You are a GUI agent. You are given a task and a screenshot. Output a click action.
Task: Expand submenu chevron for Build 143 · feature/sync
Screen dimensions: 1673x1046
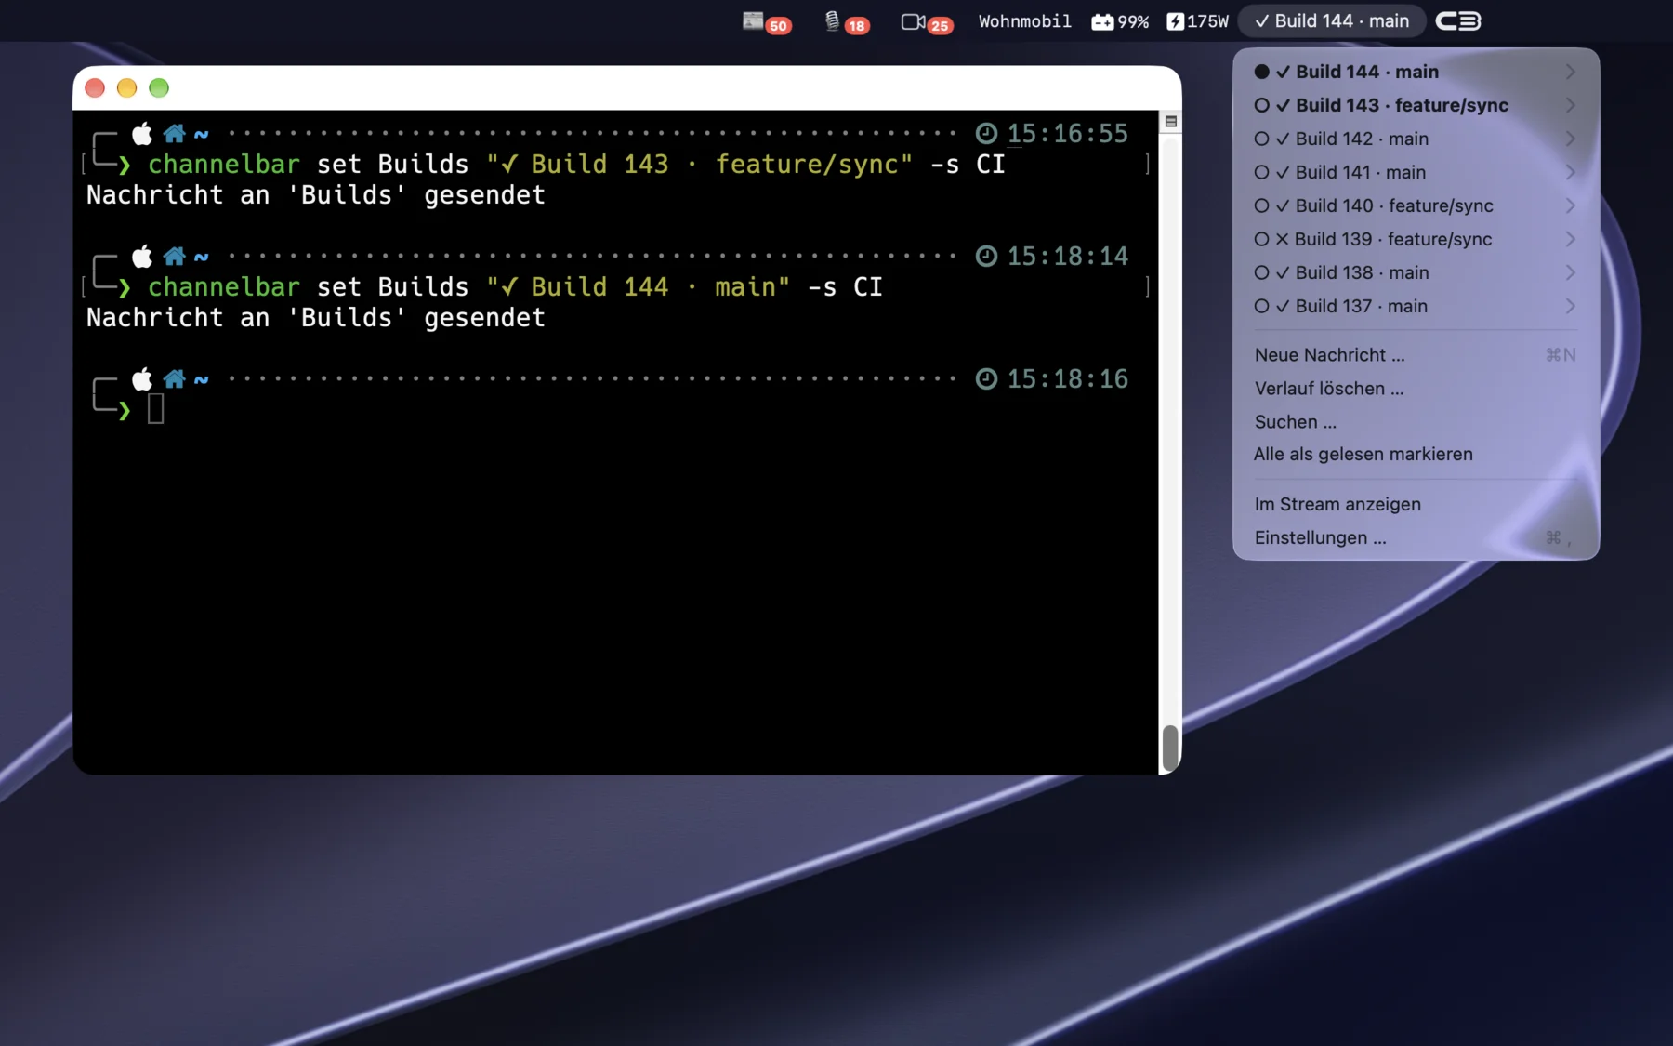coord(1570,105)
